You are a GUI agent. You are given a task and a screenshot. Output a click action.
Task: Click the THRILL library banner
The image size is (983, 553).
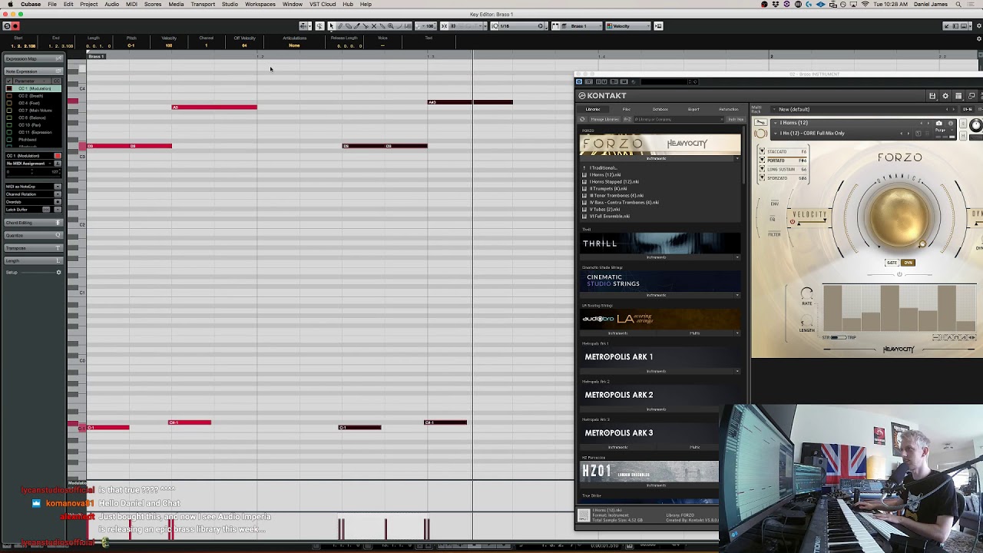(x=660, y=243)
